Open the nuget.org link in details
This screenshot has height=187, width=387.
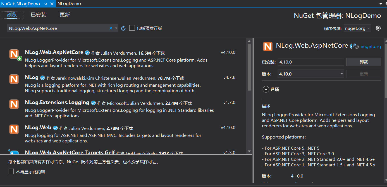[371, 47]
